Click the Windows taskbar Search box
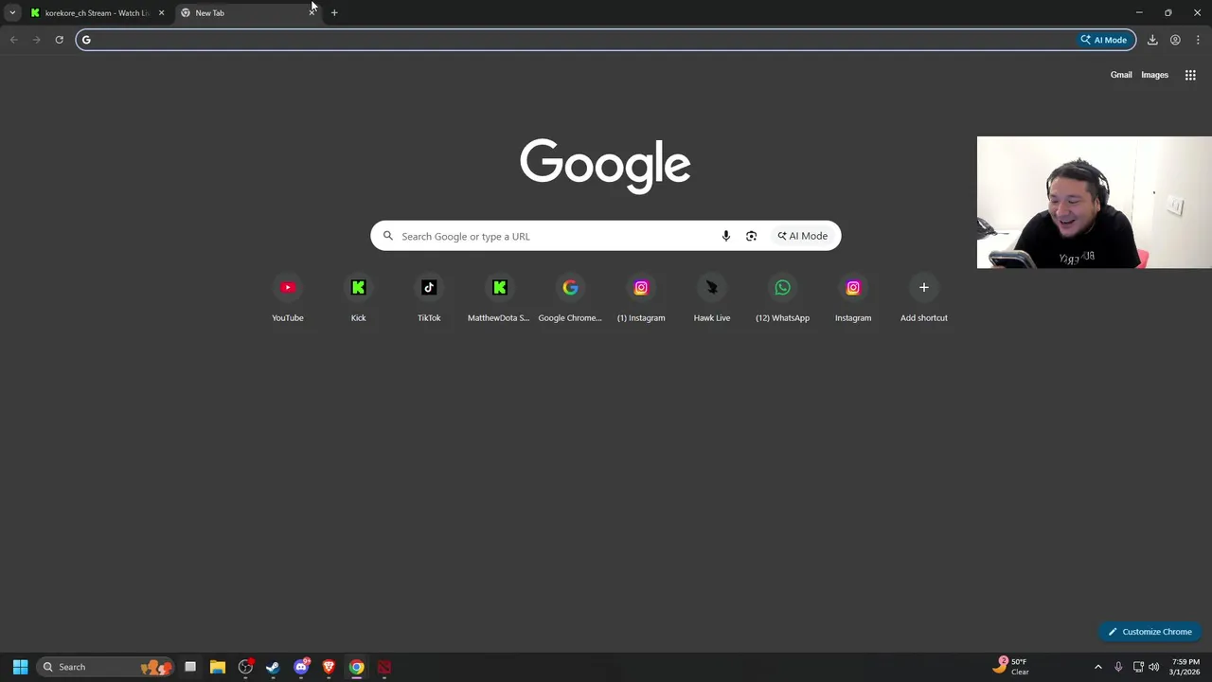The image size is (1212, 682). click(104, 667)
